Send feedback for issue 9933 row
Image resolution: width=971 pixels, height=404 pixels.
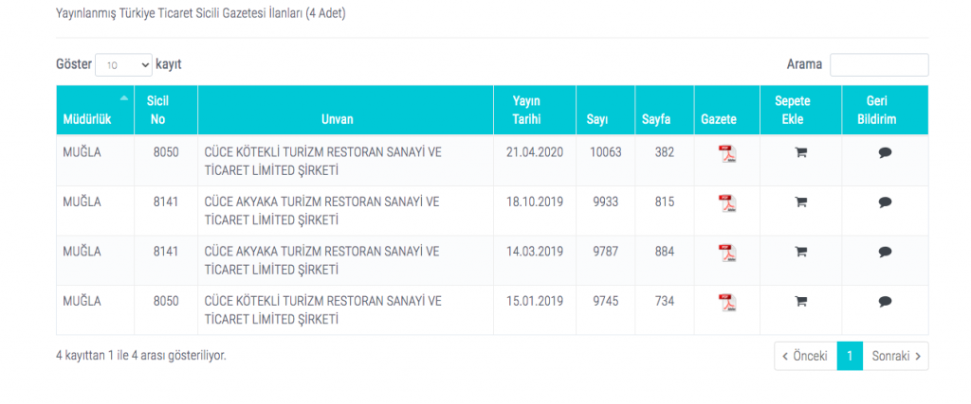click(885, 202)
